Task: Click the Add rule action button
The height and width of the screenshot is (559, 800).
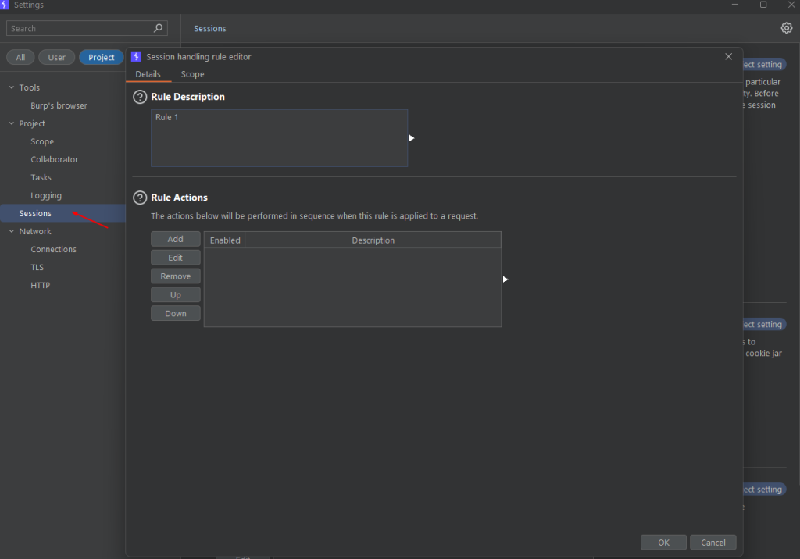Action: 176,239
